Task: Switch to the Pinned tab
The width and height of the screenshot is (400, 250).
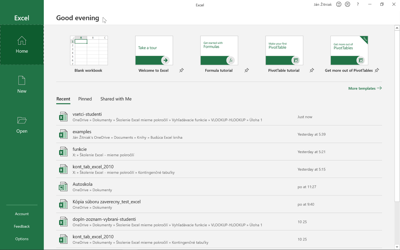Action: (x=85, y=99)
